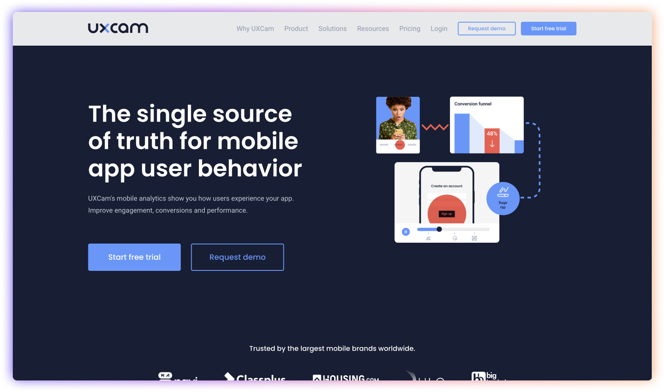Click the headline "The single source of truth"
The image size is (665, 392).
[195, 141]
